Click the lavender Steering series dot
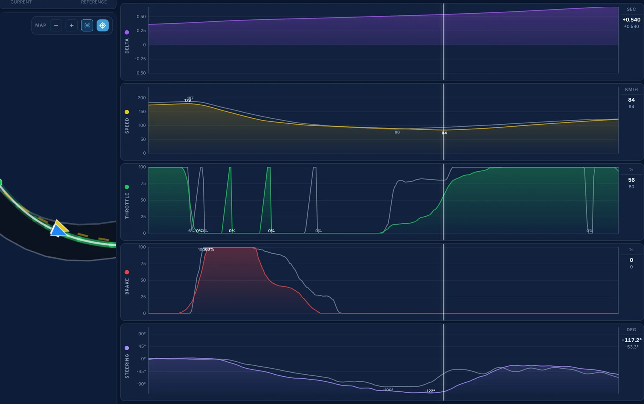This screenshot has height=404, width=644. (x=127, y=348)
